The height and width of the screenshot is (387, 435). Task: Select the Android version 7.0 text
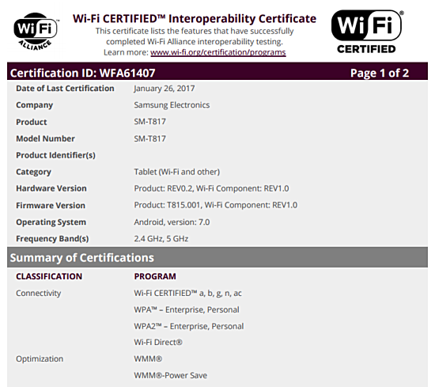coord(172,222)
